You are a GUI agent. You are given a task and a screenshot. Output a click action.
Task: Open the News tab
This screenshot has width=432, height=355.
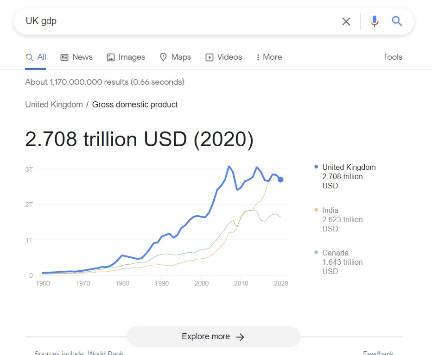coord(76,57)
